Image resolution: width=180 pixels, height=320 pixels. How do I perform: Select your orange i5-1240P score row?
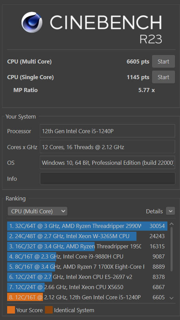[87, 297]
